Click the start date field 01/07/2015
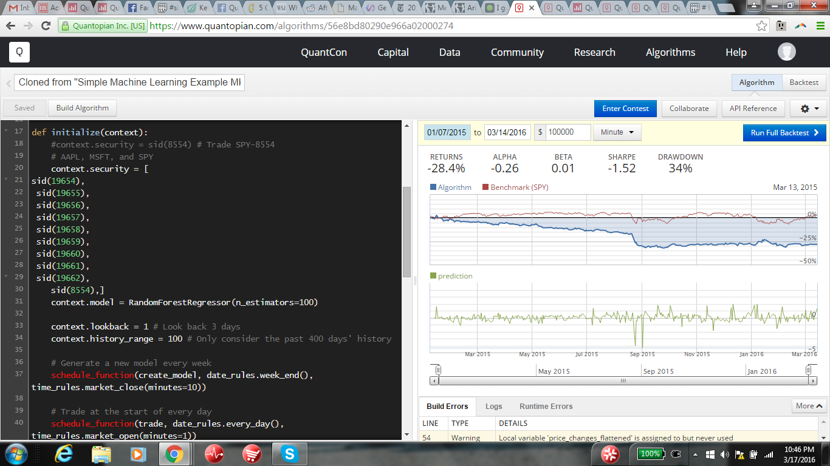The image size is (830, 466). tap(447, 132)
